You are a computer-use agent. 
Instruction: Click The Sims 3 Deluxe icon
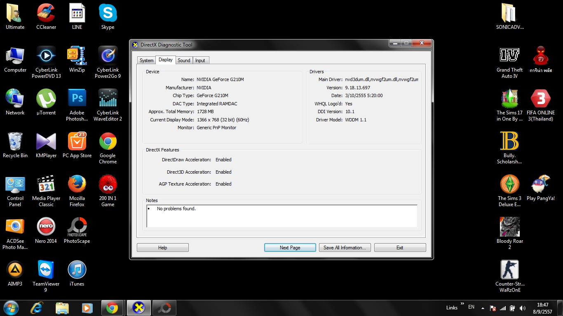(510, 191)
